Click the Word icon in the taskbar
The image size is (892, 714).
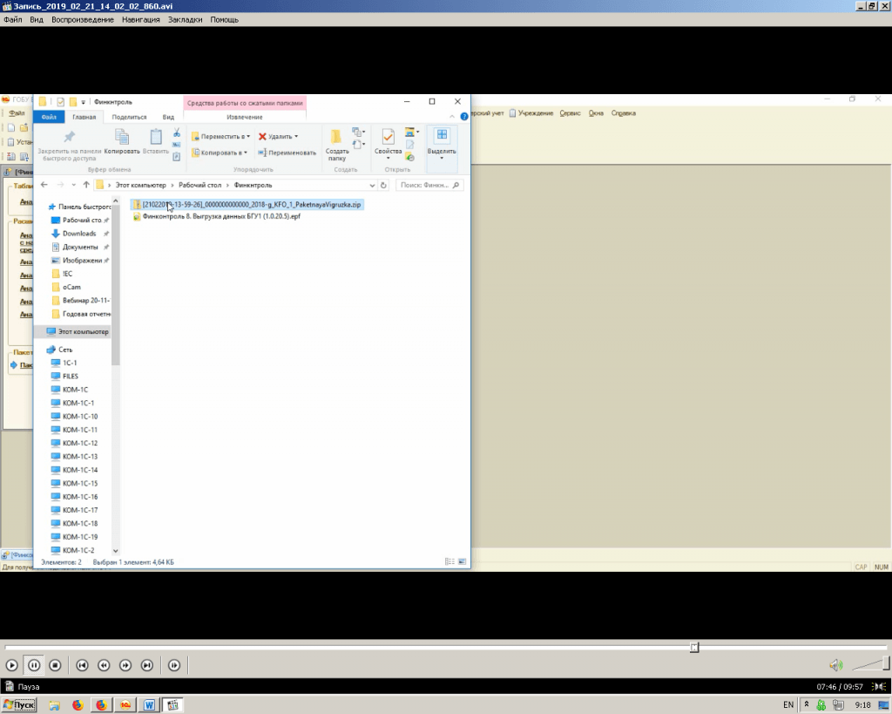click(x=149, y=704)
